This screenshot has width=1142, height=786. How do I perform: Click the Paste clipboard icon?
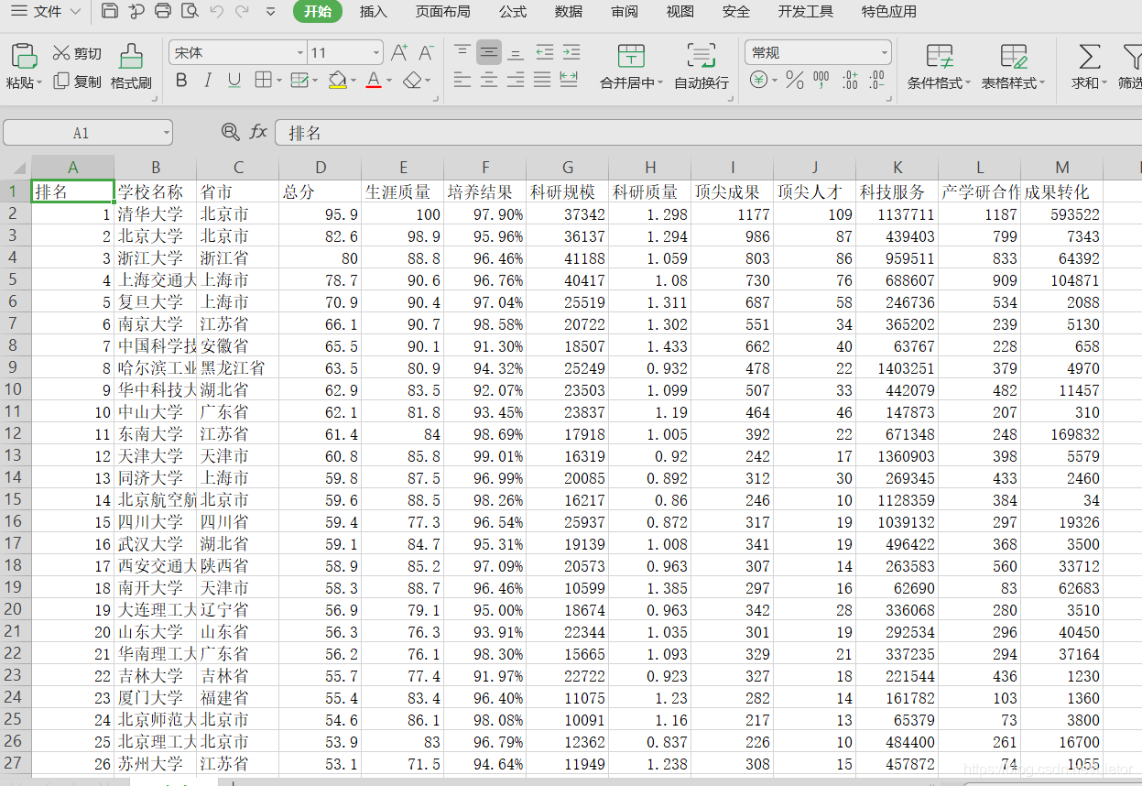(23, 55)
